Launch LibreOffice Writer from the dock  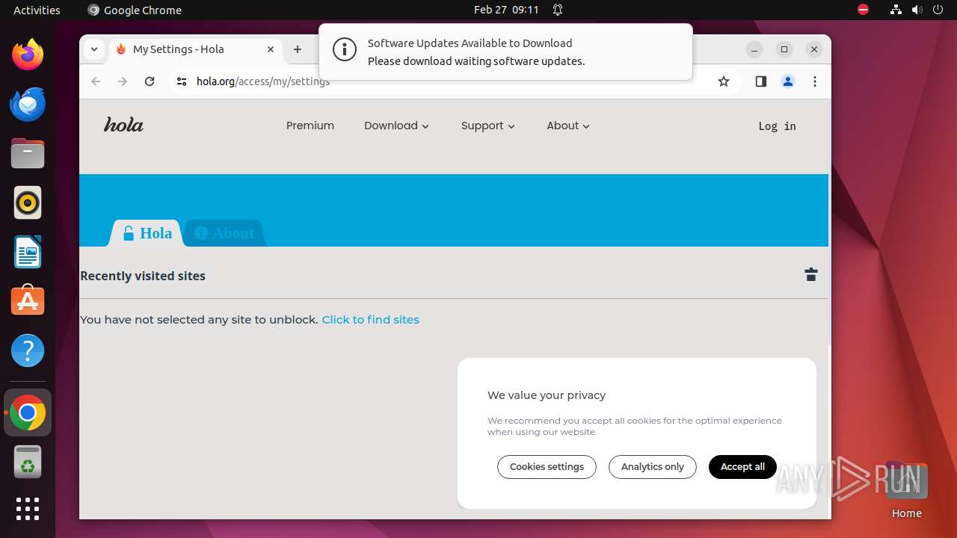point(28,252)
